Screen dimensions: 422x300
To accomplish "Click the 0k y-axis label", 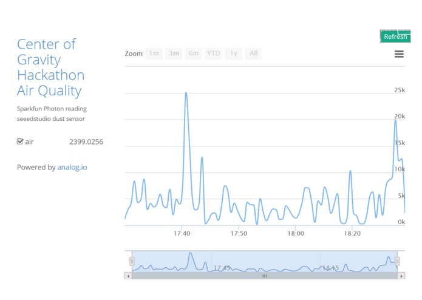I will click(x=401, y=222).
